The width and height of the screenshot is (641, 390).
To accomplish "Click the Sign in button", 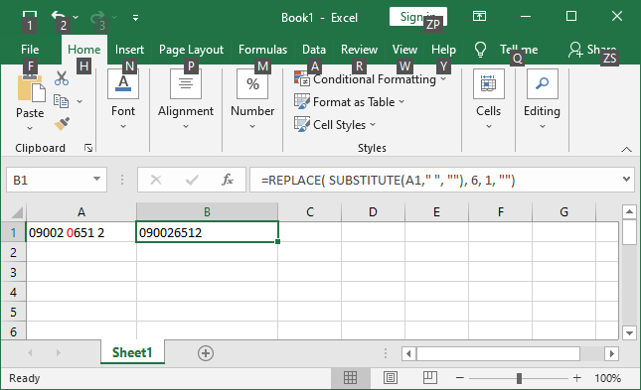I will click(x=418, y=17).
